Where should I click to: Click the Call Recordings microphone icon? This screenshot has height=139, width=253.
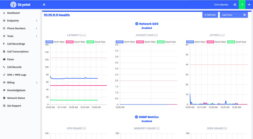pos(4,44)
